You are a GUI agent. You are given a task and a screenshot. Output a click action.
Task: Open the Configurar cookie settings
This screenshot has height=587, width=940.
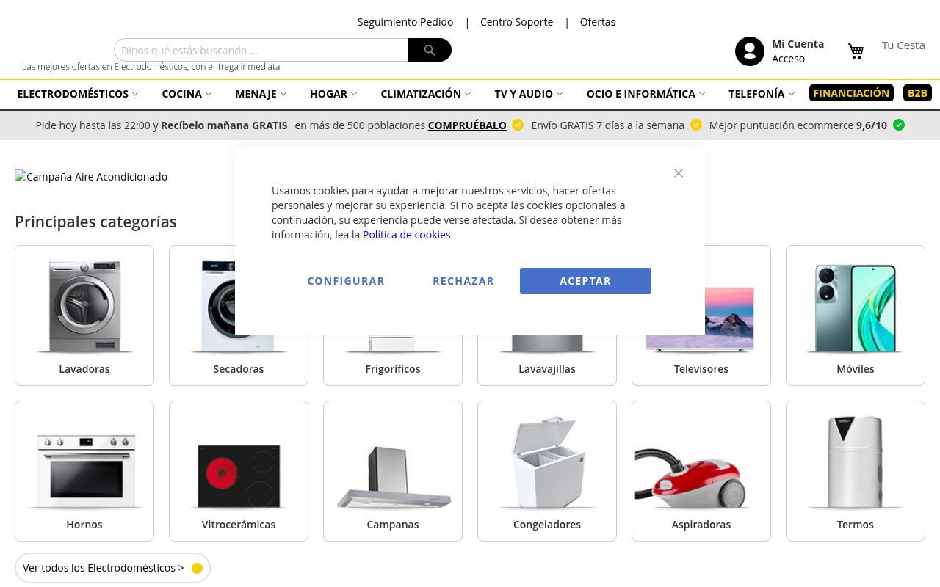coord(346,281)
